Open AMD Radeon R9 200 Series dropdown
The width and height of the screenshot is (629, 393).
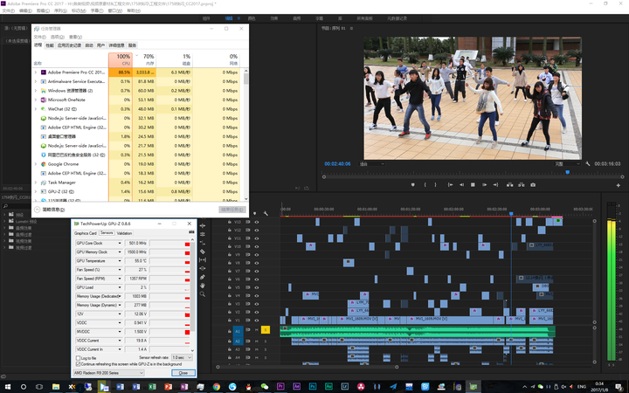pos(108,373)
